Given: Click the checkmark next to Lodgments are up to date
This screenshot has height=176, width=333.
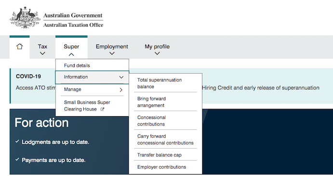Looking at the screenshot, I should 17,142.
